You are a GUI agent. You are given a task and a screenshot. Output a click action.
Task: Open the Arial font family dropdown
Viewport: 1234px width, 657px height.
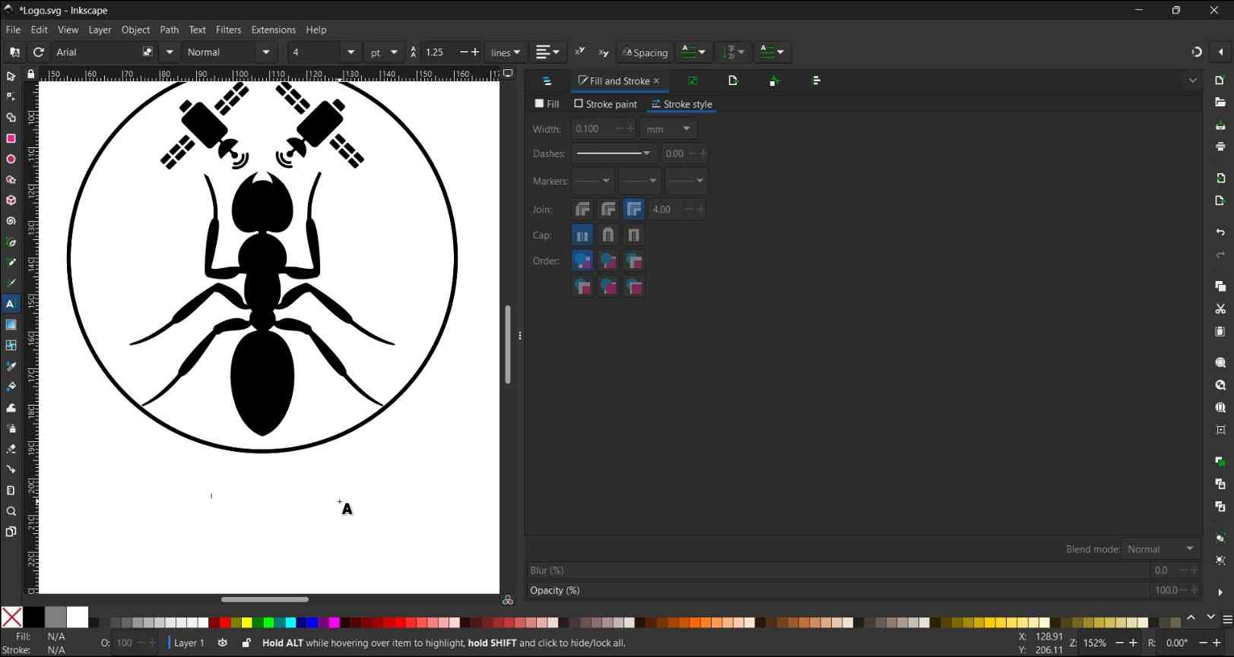(x=170, y=52)
